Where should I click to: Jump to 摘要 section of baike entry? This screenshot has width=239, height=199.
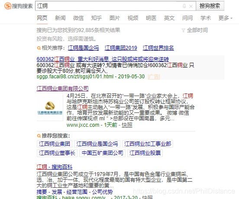[42, 192]
